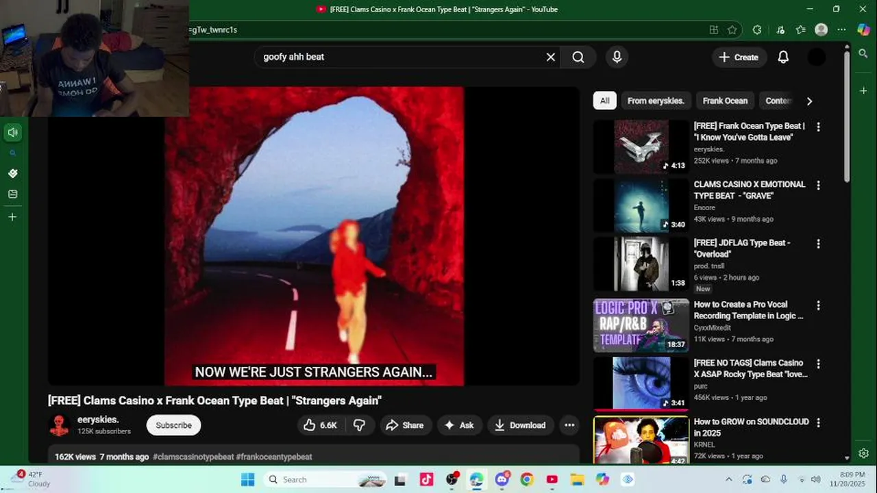The image size is (877, 493).
Task: Open TikTok from the taskbar
Action: [426, 479]
